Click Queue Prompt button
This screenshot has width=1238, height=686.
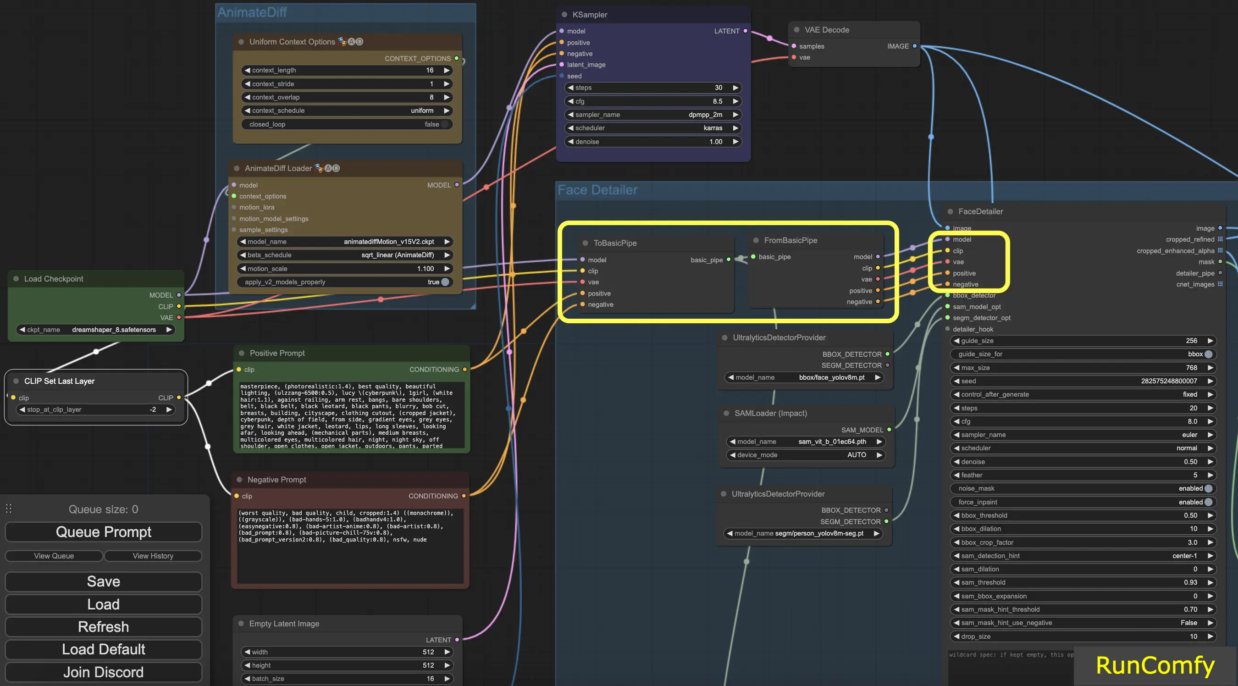[x=104, y=531]
